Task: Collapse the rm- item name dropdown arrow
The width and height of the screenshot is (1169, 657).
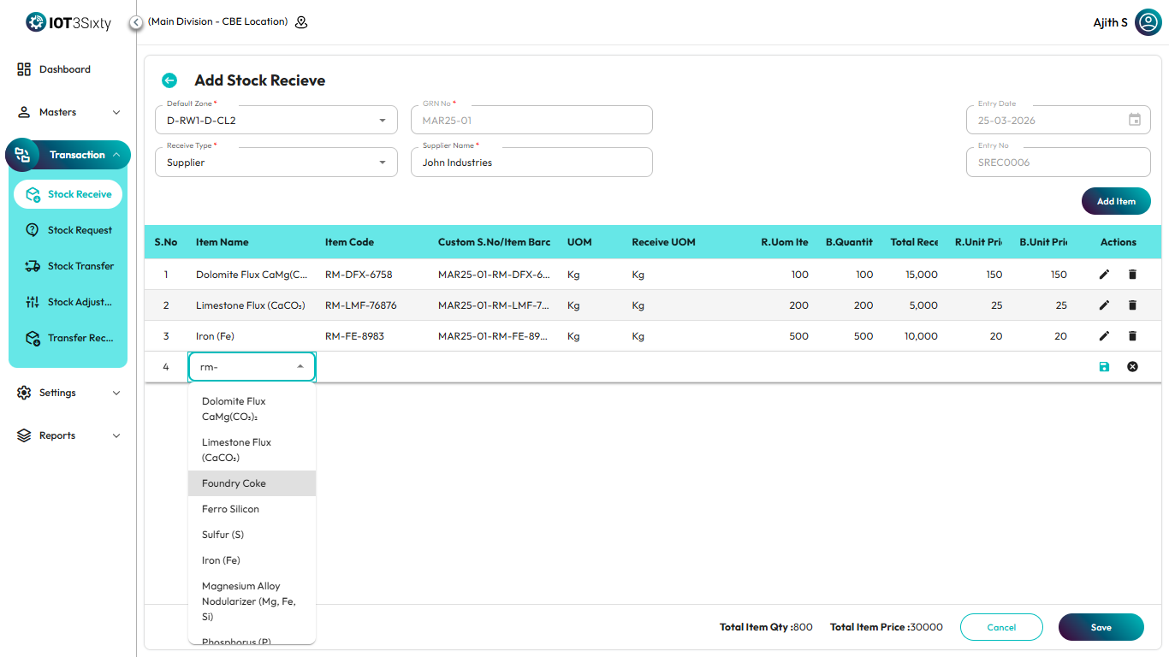Action: [300, 367]
